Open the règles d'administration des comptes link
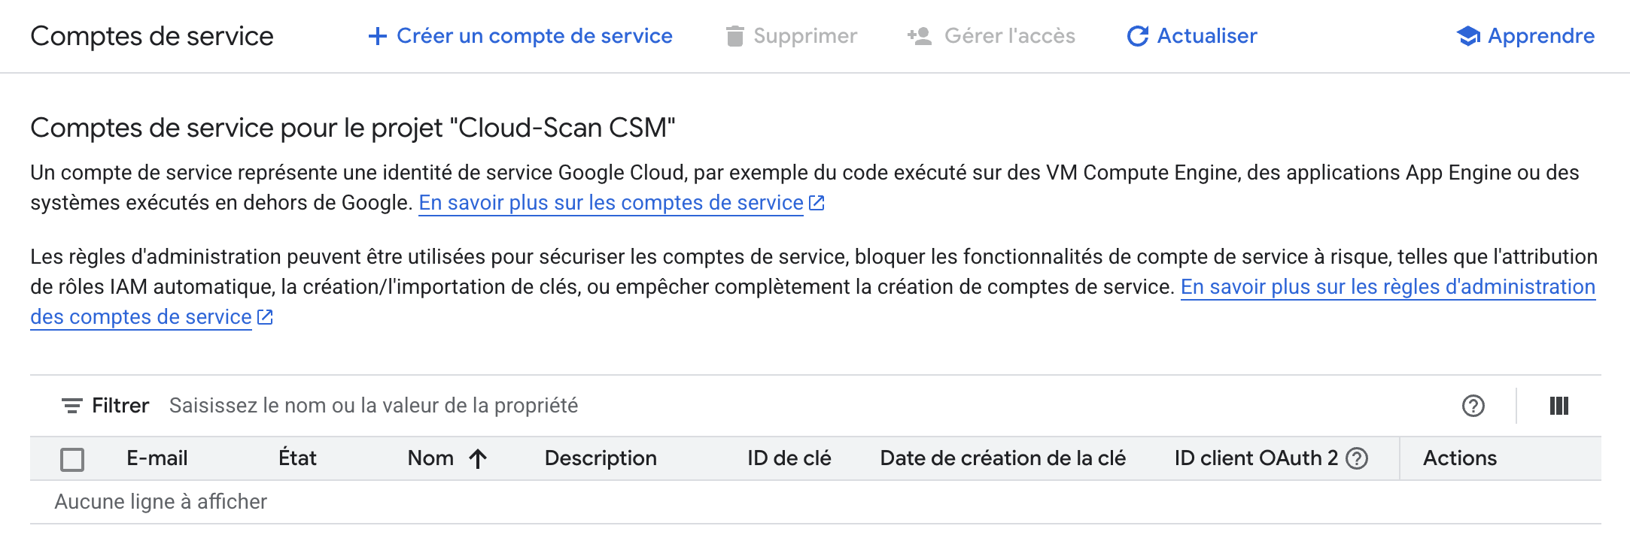 pos(1387,287)
